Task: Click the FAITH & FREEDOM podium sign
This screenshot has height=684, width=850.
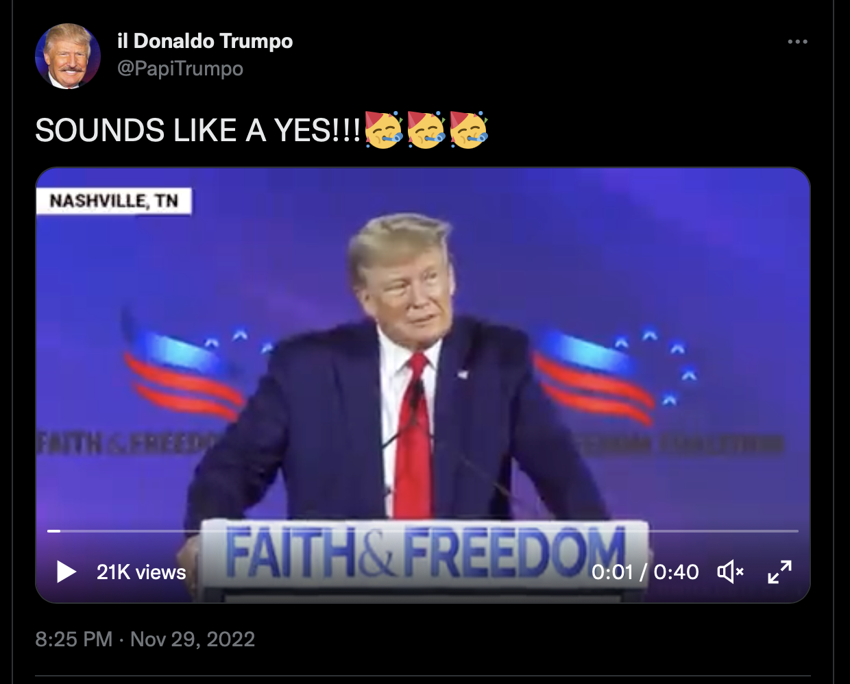Action: (425, 552)
